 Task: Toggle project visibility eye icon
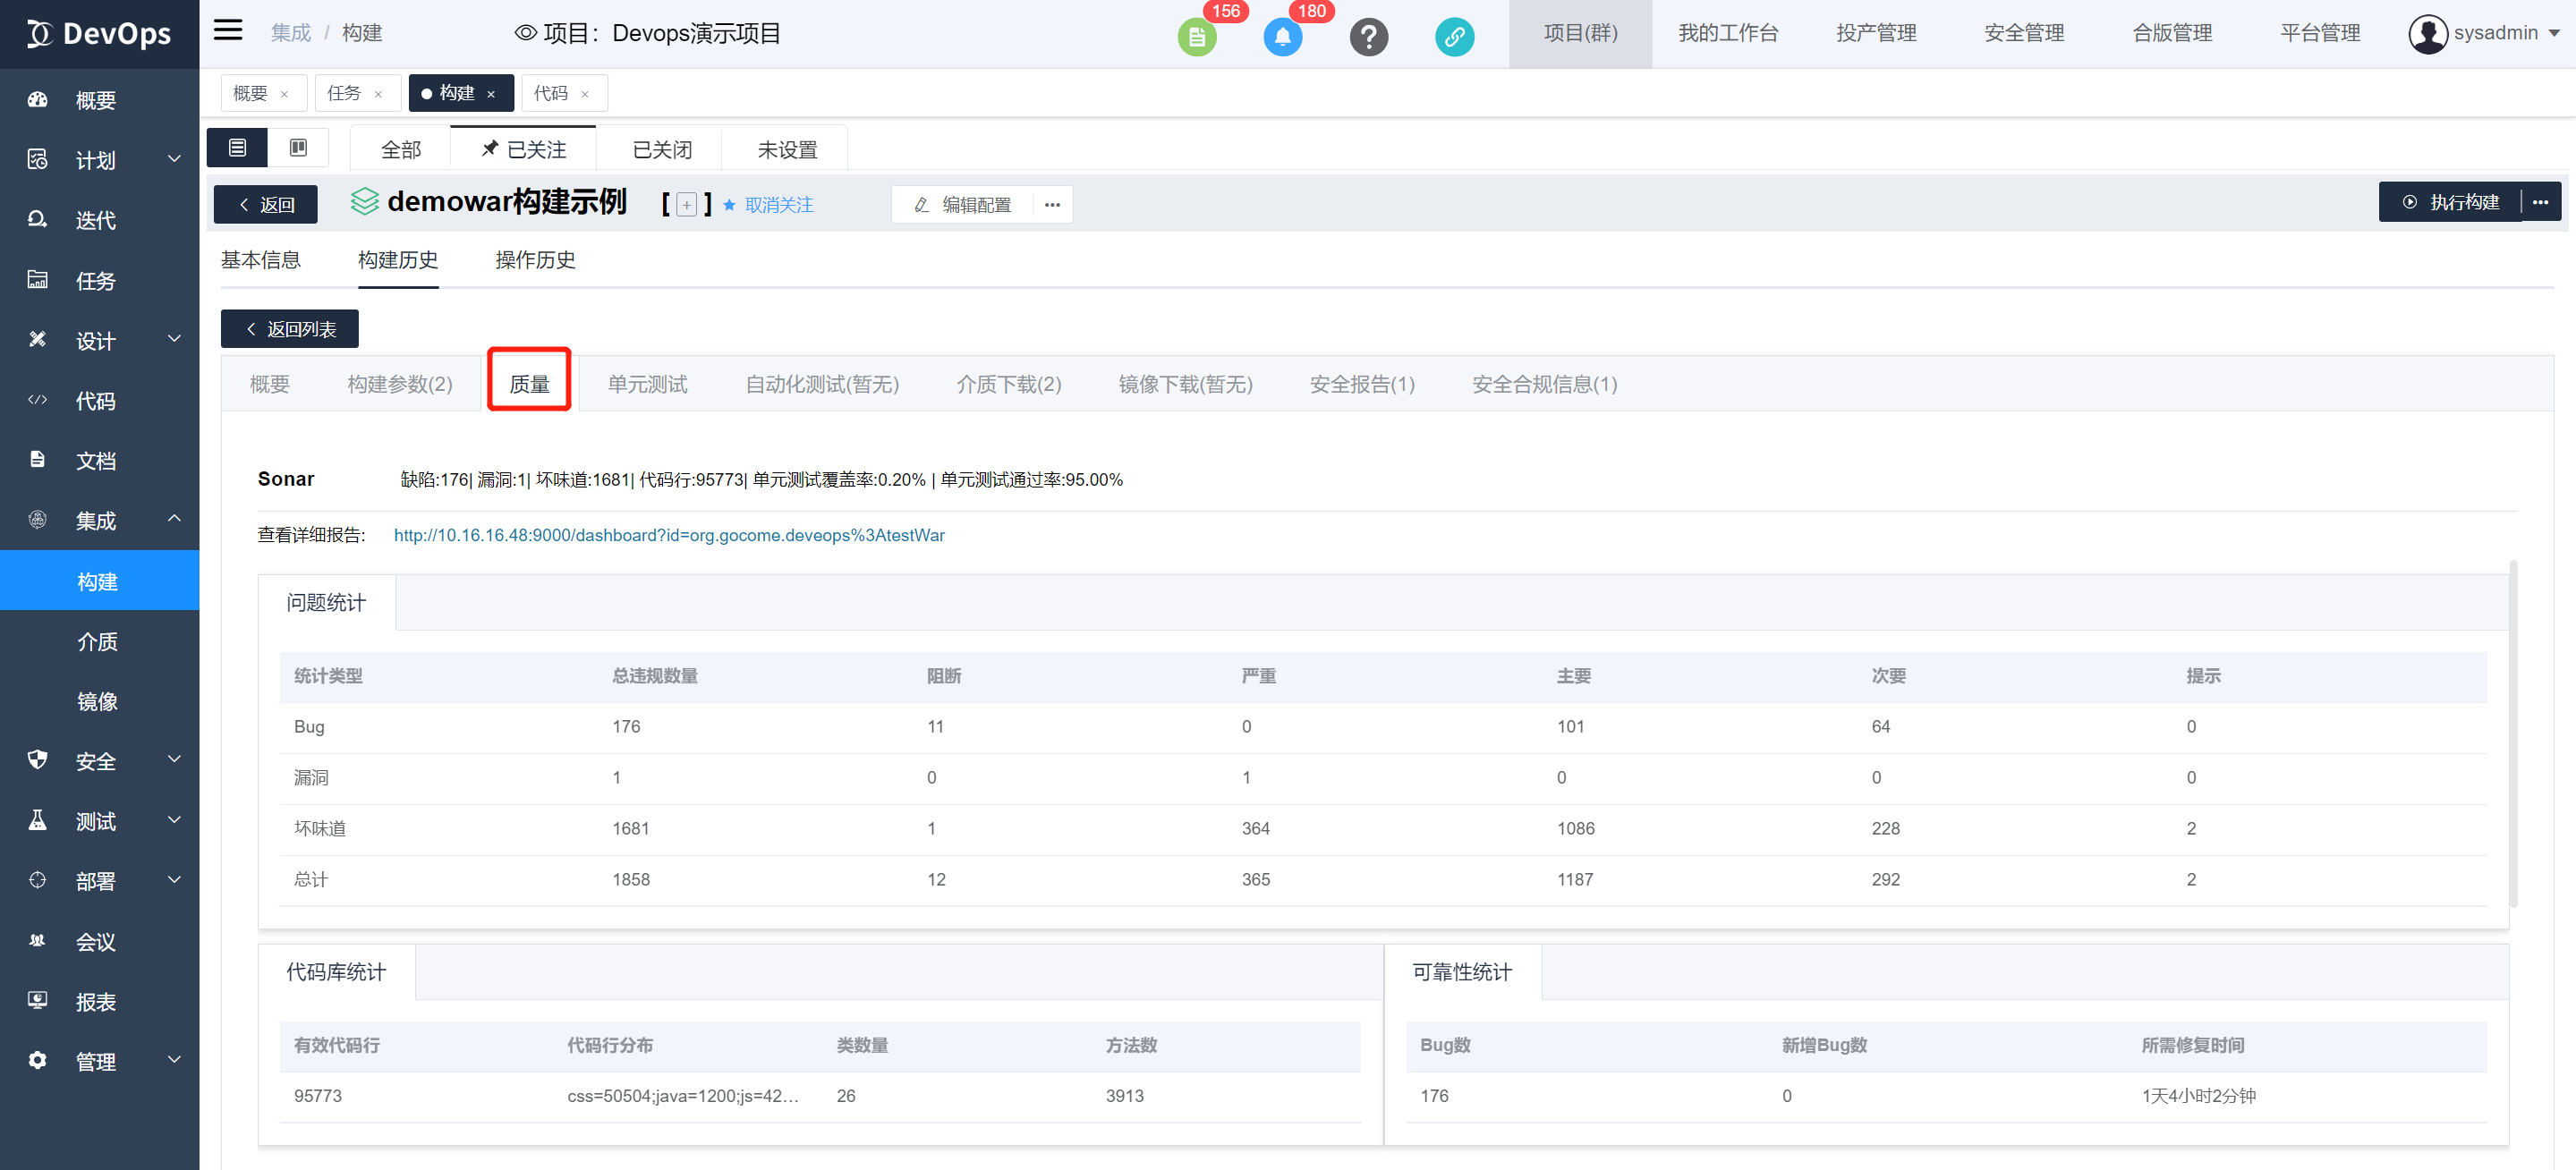click(525, 33)
